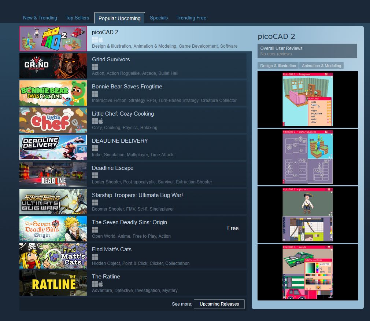
Task: Open the Find Matt's Cats title
Action: tap(112, 249)
